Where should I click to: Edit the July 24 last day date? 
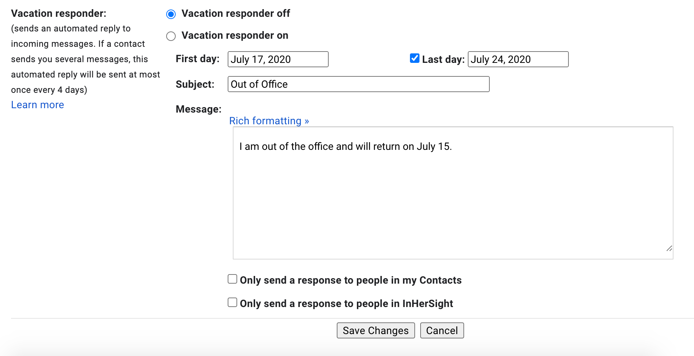(518, 59)
